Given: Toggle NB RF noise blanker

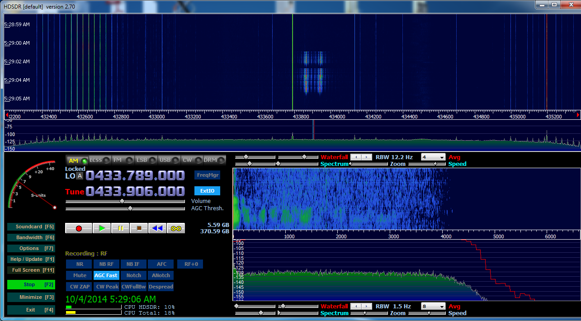Looking at the screenshot, I should click(x=106, y=264).
